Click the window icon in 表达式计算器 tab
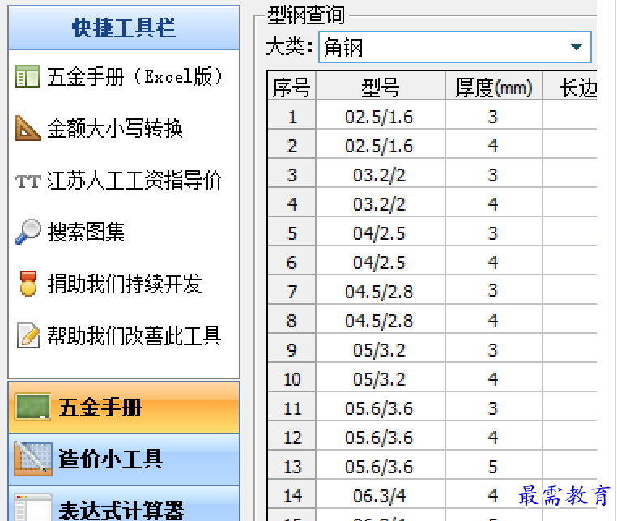 [x=33, y=508]
